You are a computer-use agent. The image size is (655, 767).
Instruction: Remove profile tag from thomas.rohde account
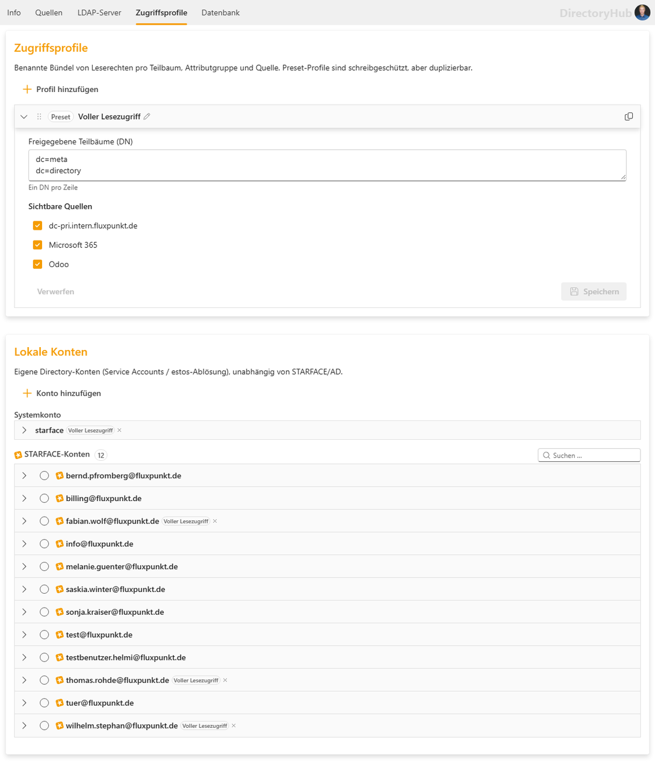click(225, 680)
